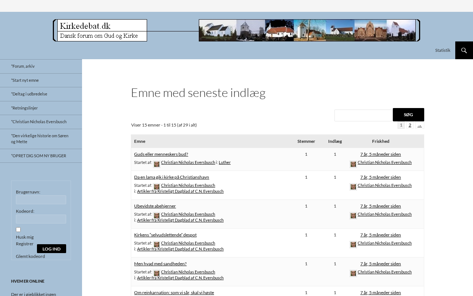Click freshness avatar in Da en lama row

(353, 187)
